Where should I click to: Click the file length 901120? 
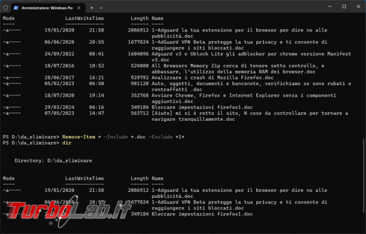[x=140, y=83]
